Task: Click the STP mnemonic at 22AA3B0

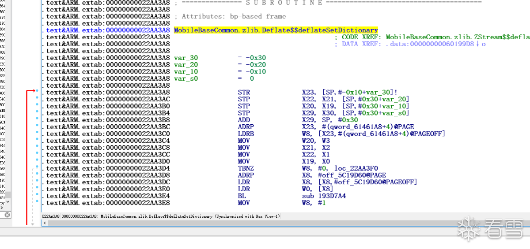Action: click(x=244, y=106)
